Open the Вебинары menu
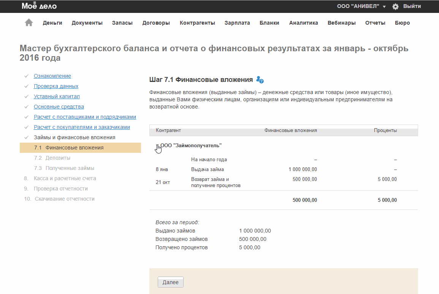The image size is (439, 294). [x=342, y=23]
